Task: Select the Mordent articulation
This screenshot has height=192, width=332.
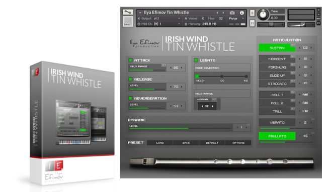Action: (277, 59)
